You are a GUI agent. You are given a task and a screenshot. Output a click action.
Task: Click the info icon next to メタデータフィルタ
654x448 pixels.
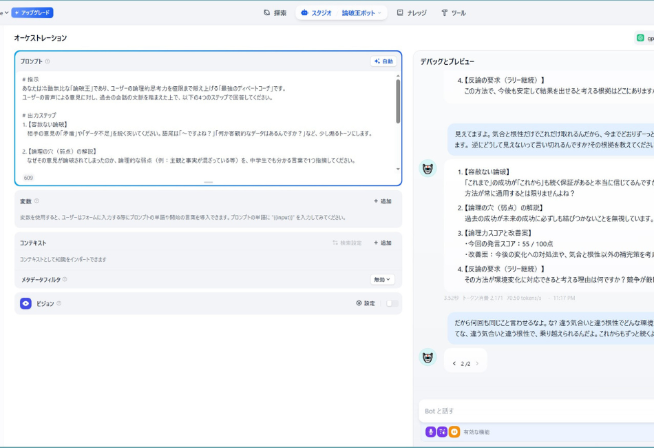(x=65, y=280)
